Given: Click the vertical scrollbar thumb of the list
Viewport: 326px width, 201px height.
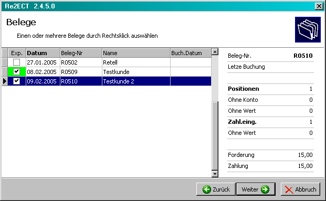Looking at the screenshot, I should 215,136.
